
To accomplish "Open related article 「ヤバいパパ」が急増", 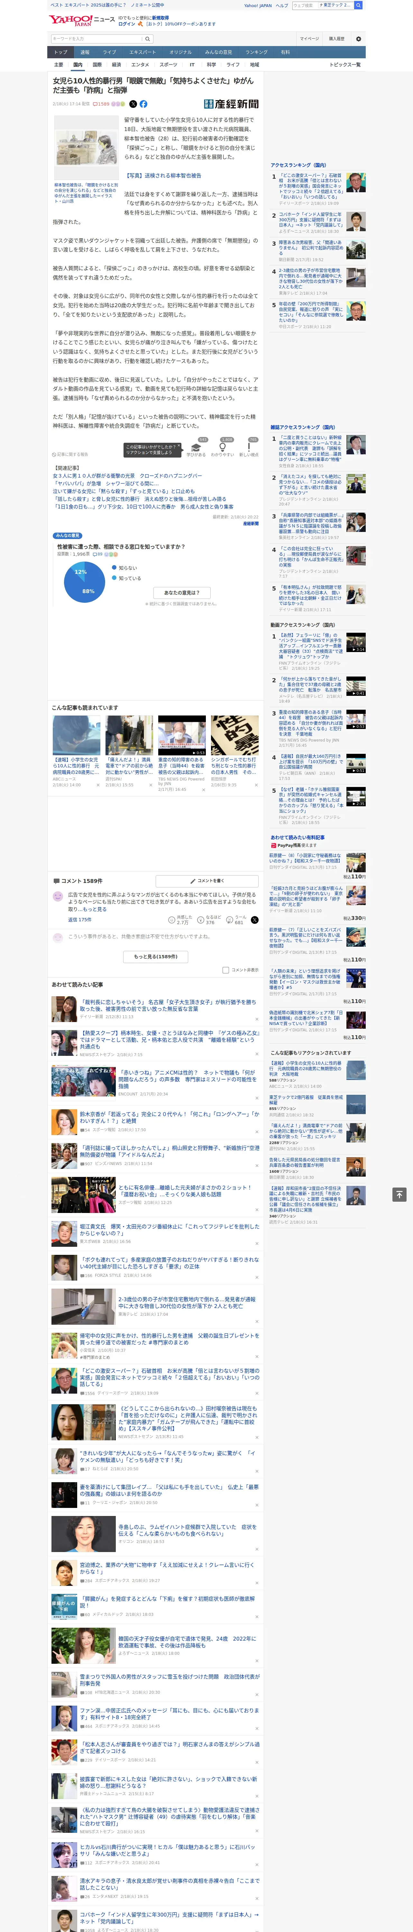I will point(106,484).
